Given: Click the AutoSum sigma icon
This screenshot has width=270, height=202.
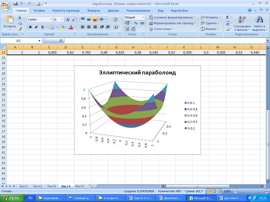Looking at the screenshot, I should [x=227, y=17].
